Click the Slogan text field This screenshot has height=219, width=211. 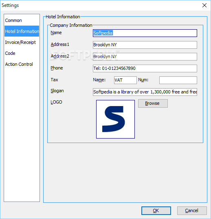pos(145,92)
